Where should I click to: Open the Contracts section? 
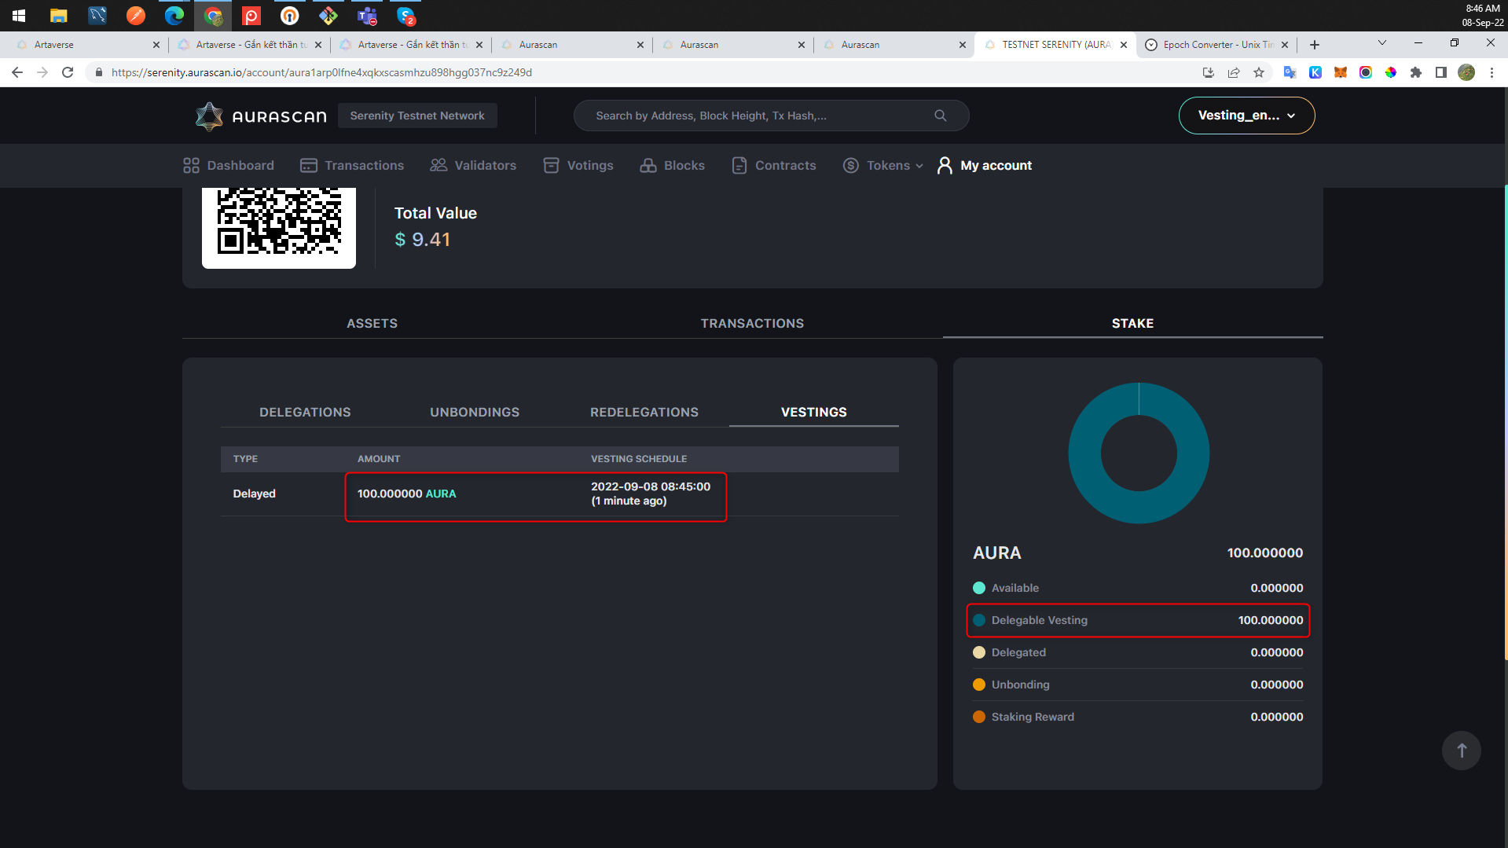[739, 165]
